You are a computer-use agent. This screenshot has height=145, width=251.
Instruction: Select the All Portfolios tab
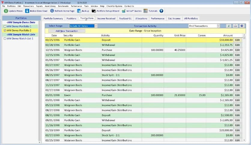191,18
